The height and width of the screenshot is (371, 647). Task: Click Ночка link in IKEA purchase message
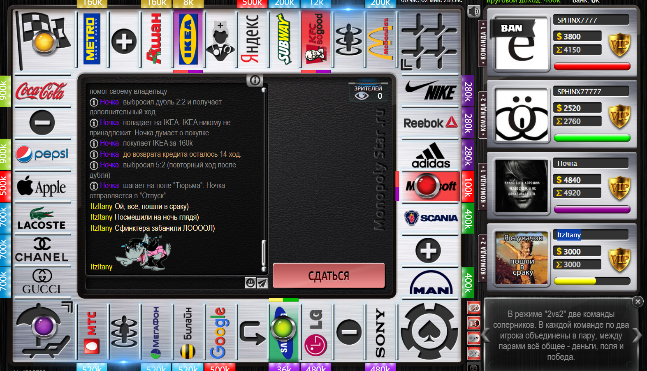pyautogui.click(x=109, y=143)
